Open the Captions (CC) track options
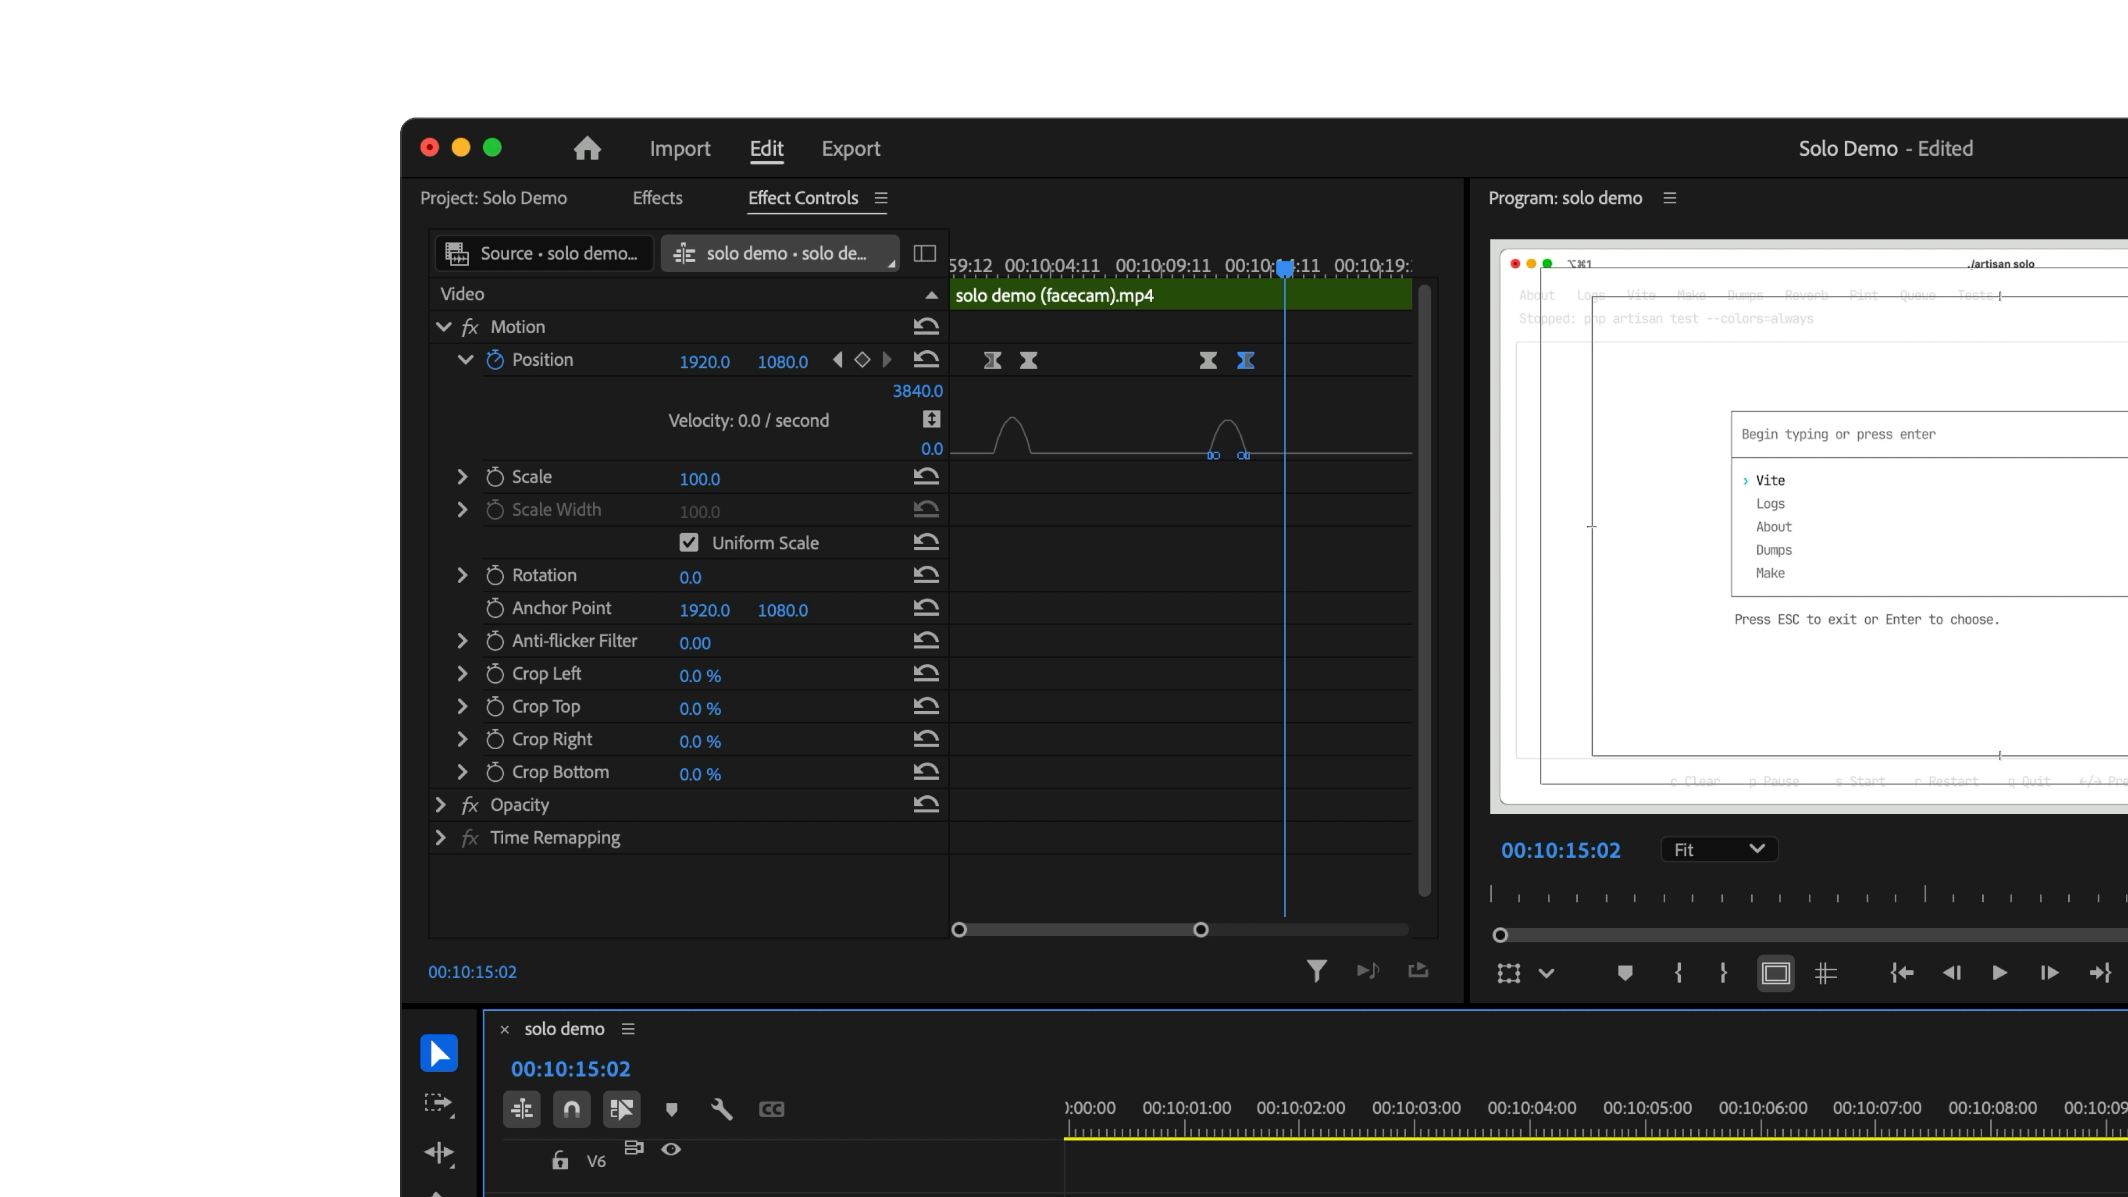The width and height of the screenshot is (2128, 1197). (771, 1108)
